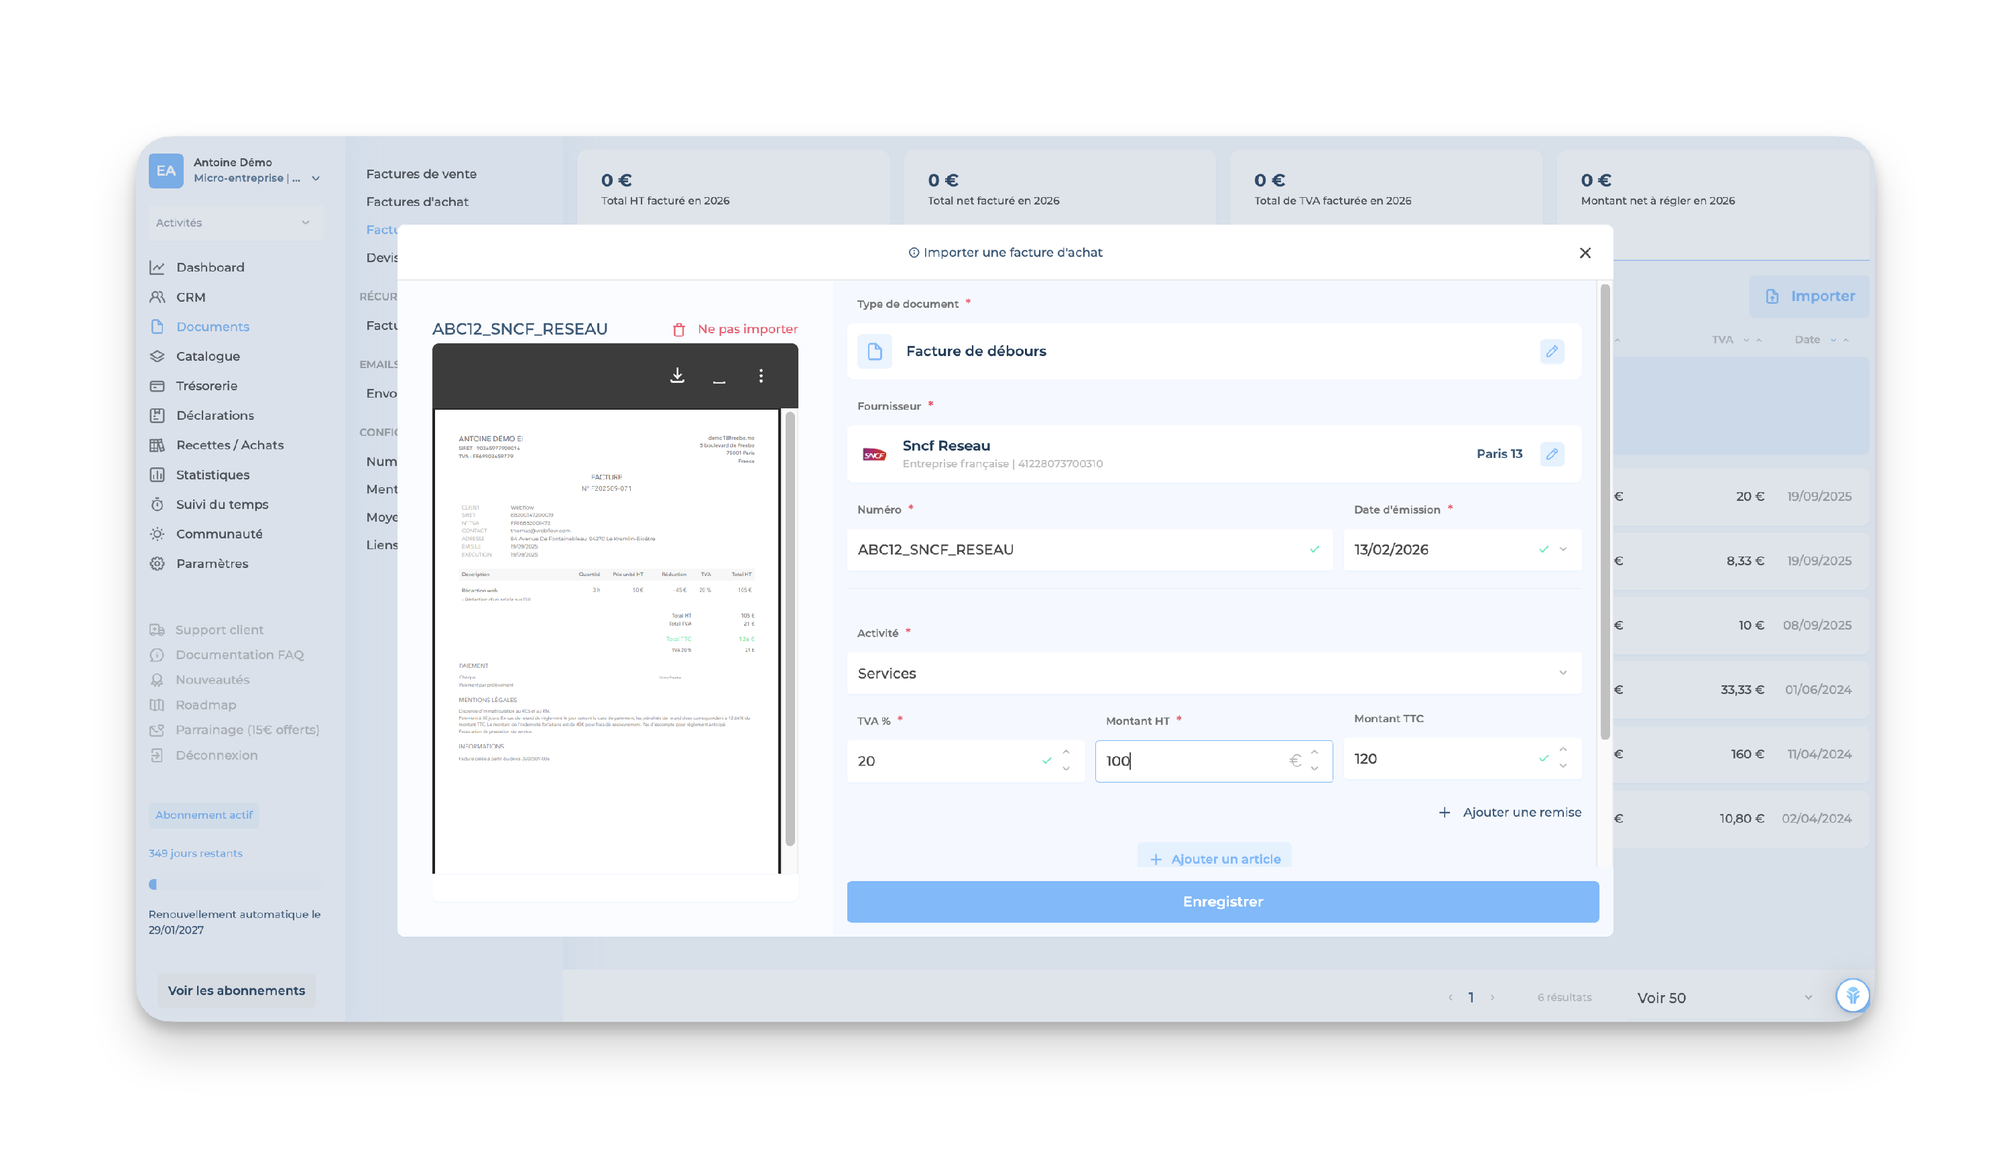Download the PDF with the viewer download icon
The height and width of the screenshot is (1158, 2011).
676,375
